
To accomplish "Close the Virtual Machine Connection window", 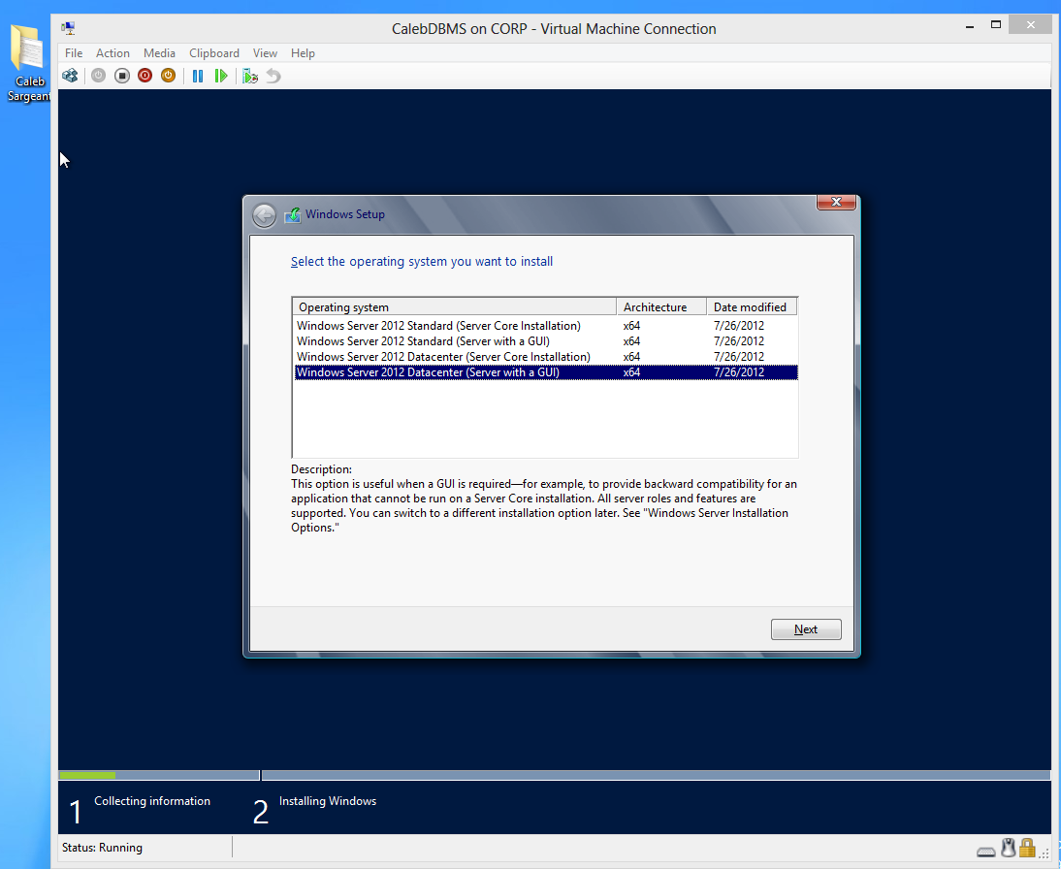I will point(1030,25).
